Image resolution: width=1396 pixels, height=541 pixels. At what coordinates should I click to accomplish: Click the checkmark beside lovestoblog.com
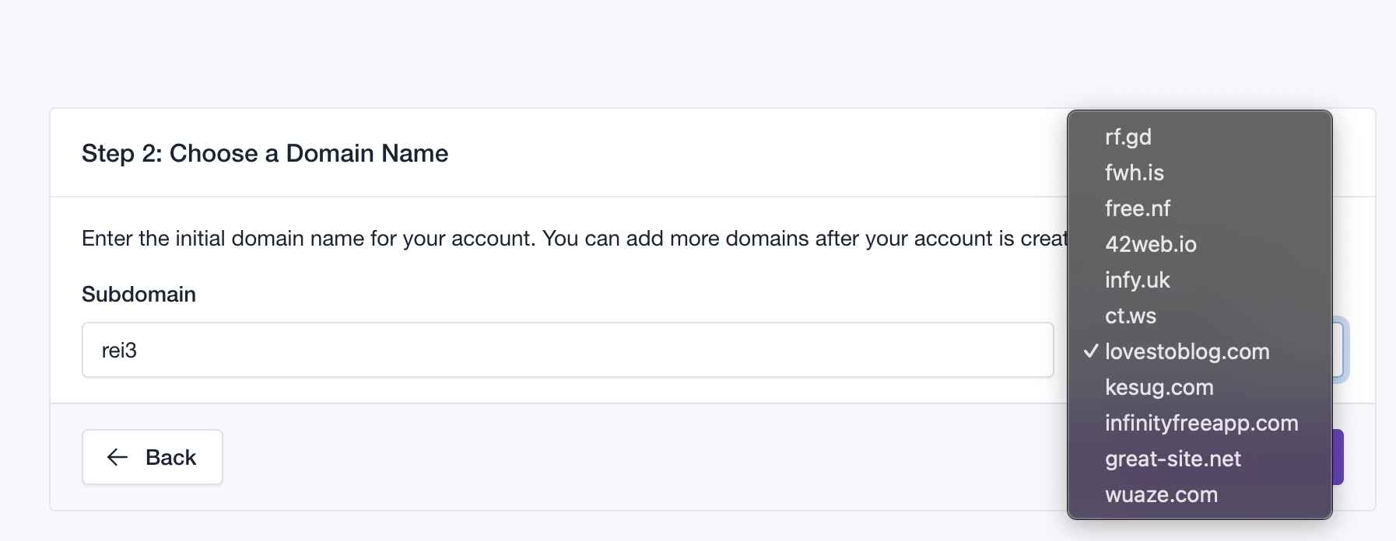pyautogui.click(x=1091, y=351)
